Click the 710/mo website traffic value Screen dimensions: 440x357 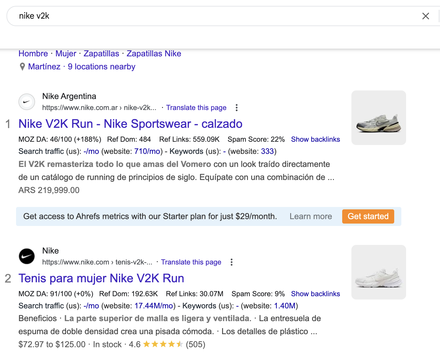pos(147,152)
